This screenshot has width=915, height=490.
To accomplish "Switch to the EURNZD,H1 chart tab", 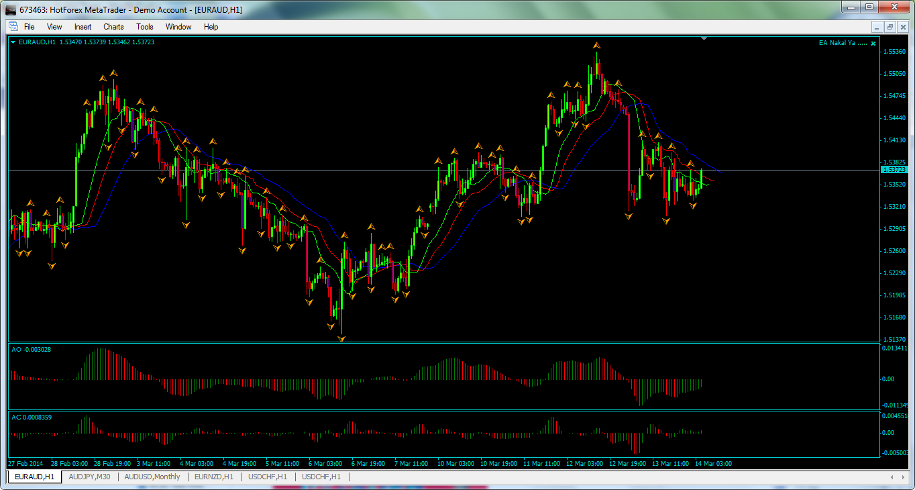I will tap(214, 477).
